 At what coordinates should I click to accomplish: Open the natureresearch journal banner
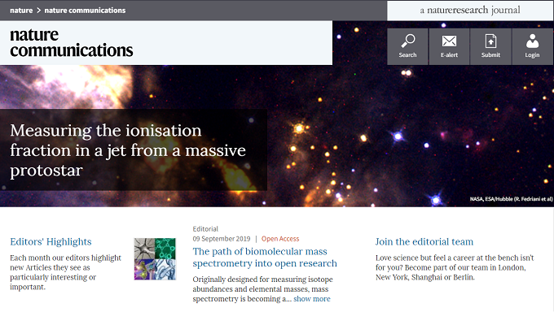pos(470,11)
